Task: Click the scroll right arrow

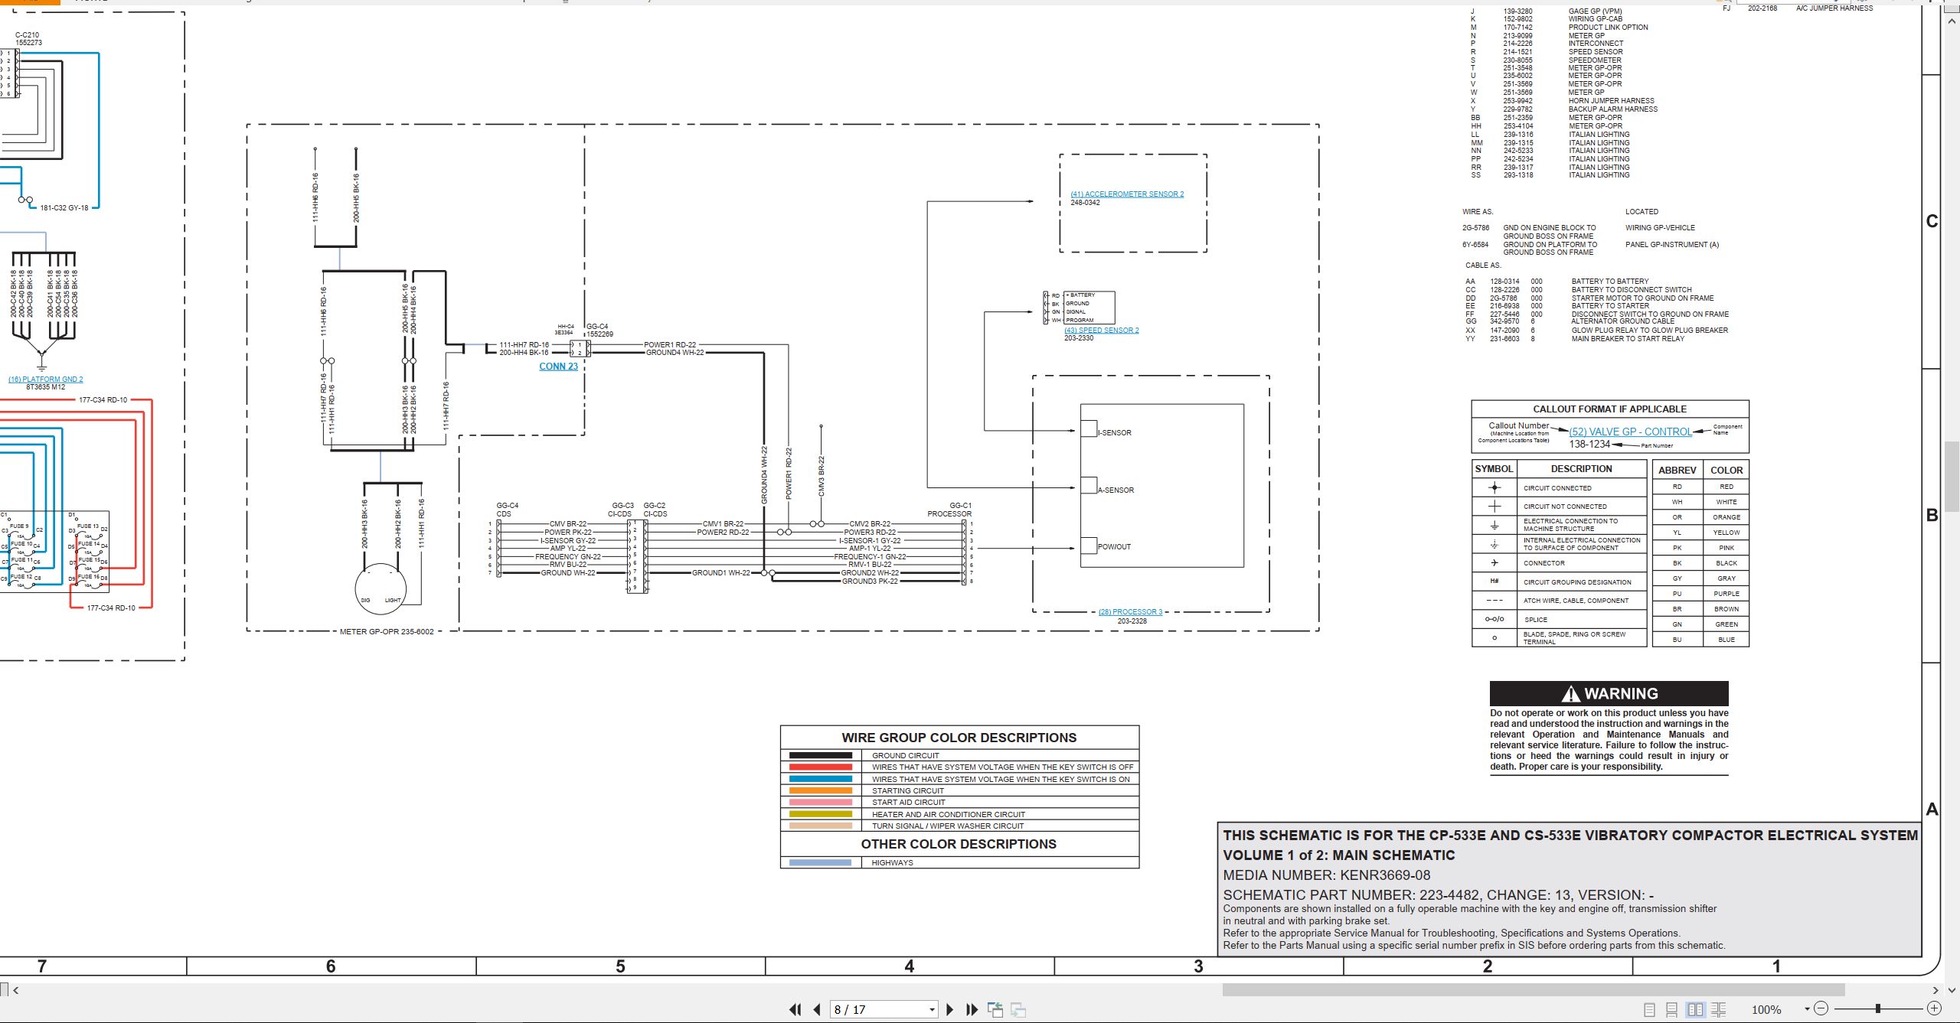Action: (x=1935, y=990)
